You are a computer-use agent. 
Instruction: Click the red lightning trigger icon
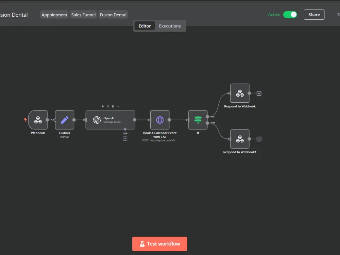coord(26,120)
